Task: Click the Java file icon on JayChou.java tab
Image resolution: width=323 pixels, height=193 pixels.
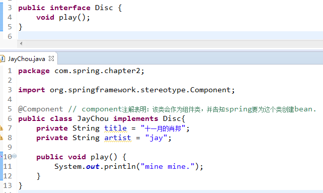Action: [3, 59]
